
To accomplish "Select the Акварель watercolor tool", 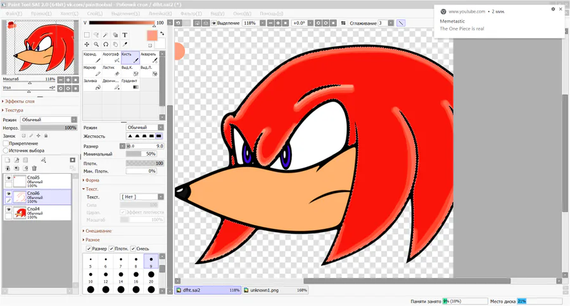I will [x=149, y=58].
